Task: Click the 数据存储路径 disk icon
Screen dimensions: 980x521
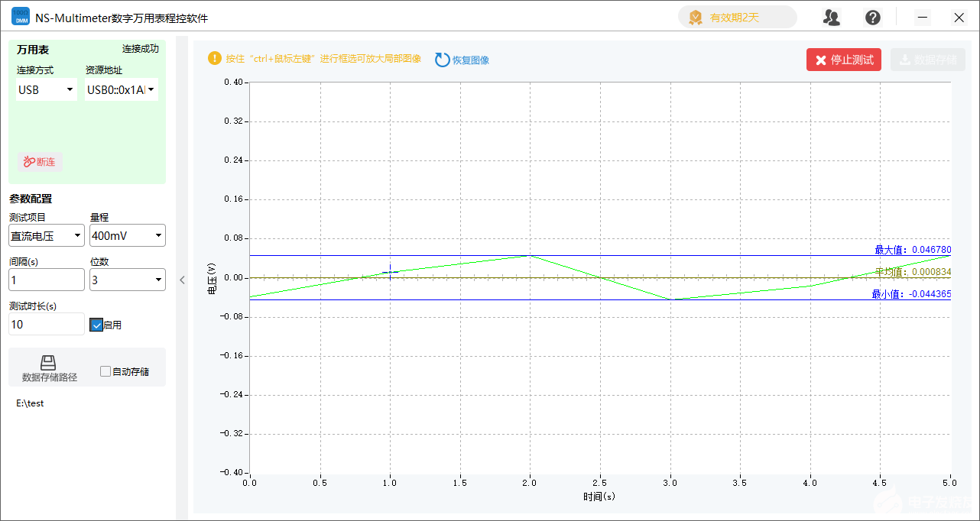Action: pos(48,362)
